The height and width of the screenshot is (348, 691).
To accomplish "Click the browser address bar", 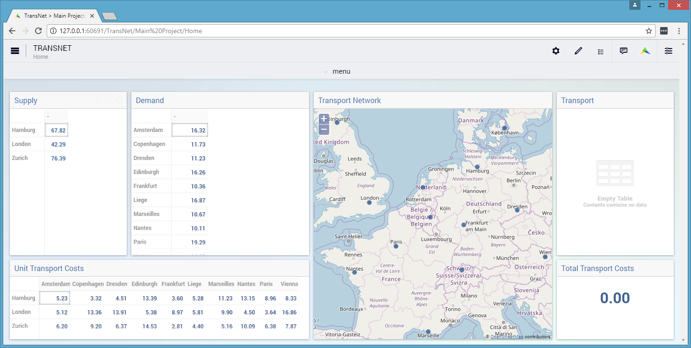I will [351, 31].
